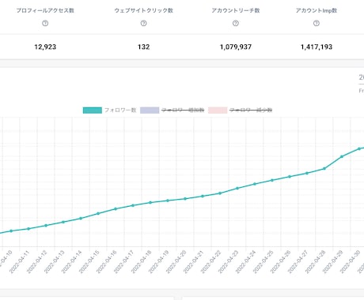Click the アカウントリーチ数 heading
The height and width of the screenshot is (300, 364).
(236, 10)
